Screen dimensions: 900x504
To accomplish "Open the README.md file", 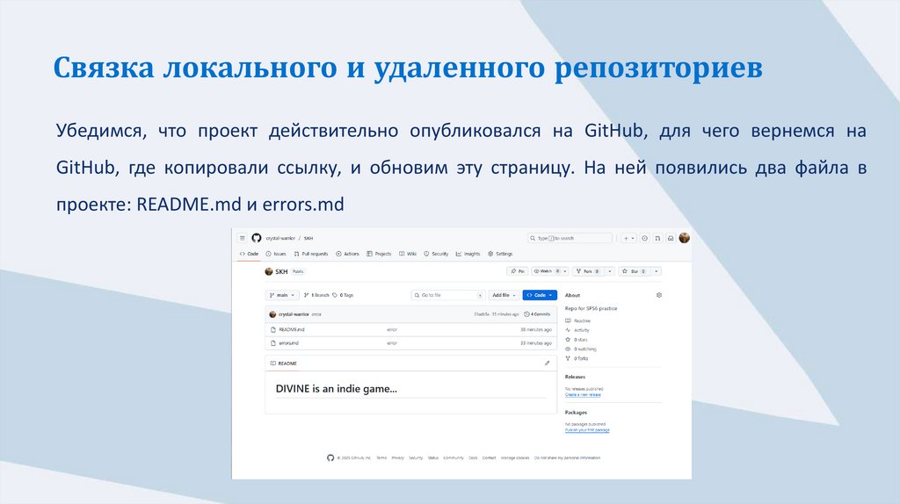I will (x=292, y=329).
